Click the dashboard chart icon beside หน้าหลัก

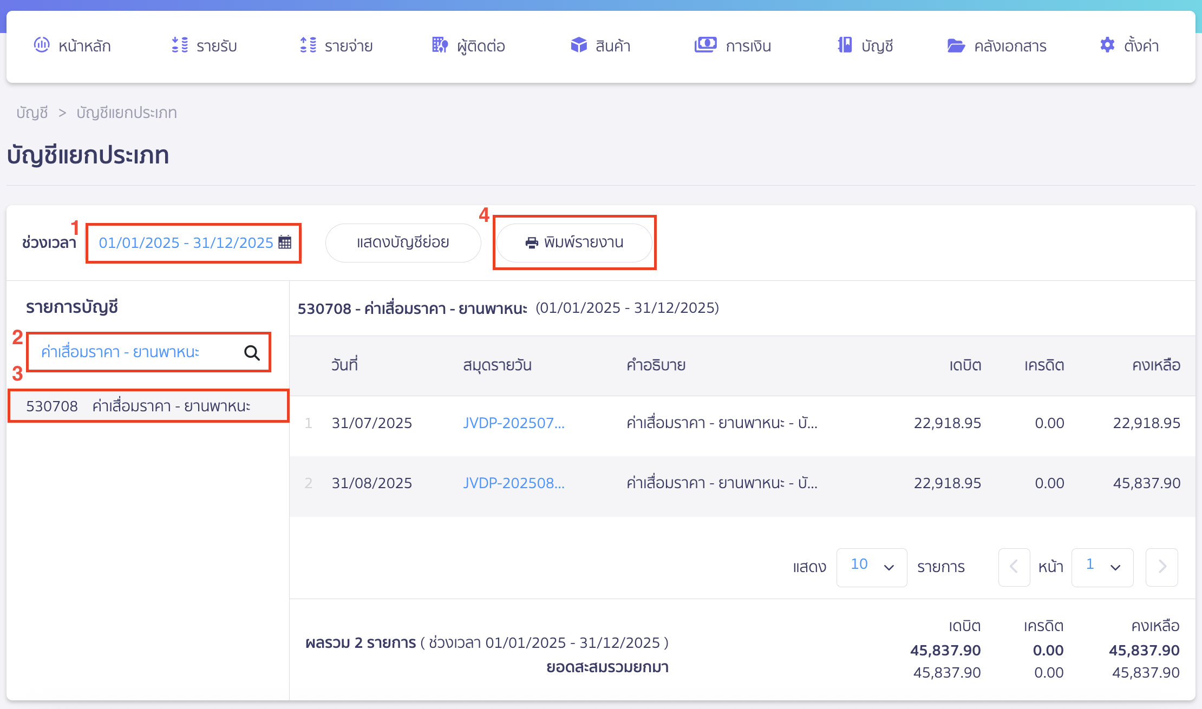pos(42,45)
